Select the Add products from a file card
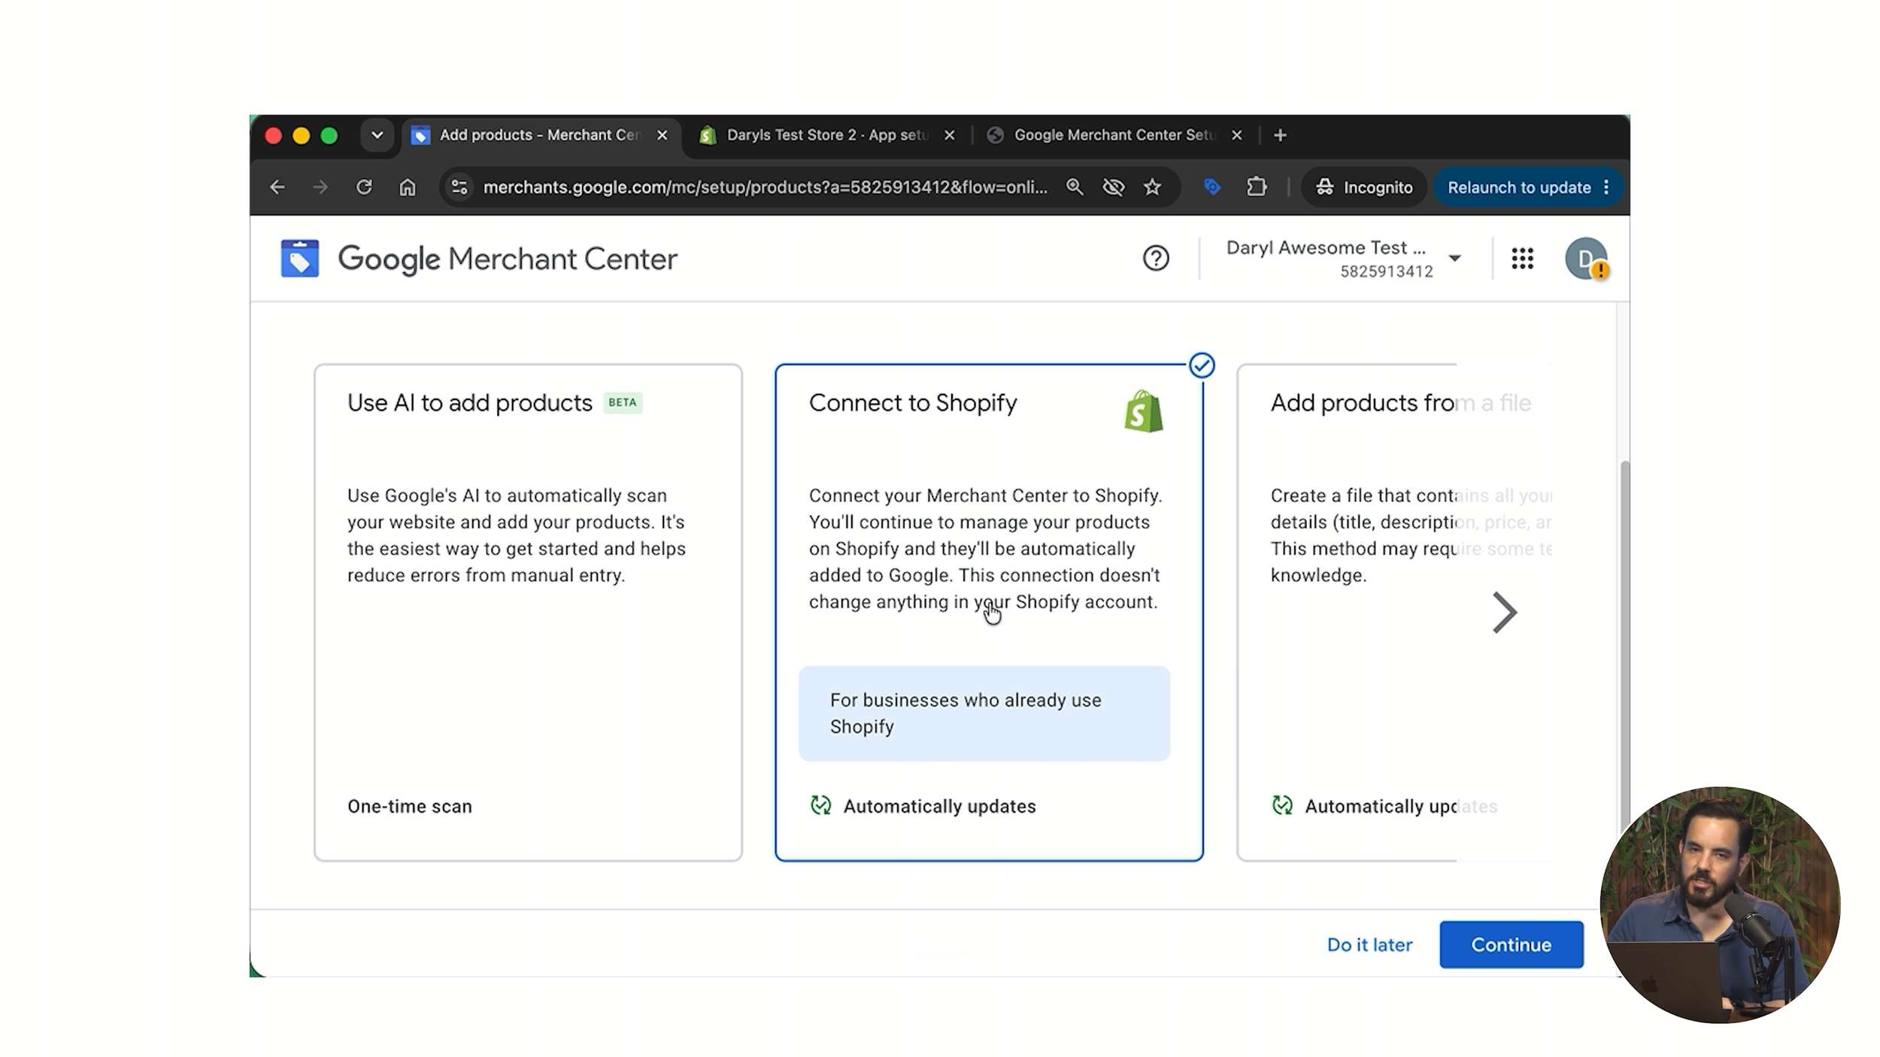 click(1395, 613)
